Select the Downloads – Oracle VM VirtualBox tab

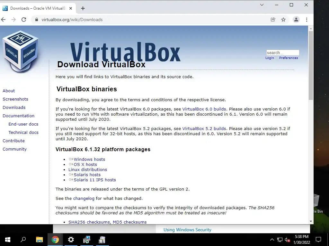pos(38,8)
